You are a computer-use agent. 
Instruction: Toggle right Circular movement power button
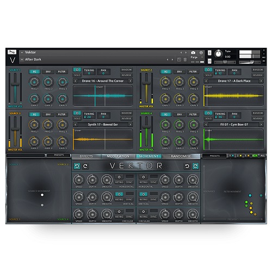[144, 212]
